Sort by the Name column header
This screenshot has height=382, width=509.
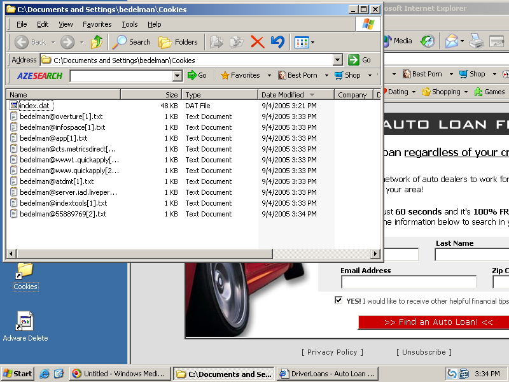point(63,94)
